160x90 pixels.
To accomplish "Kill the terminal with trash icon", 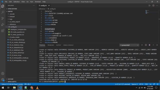I will [149, 45].
